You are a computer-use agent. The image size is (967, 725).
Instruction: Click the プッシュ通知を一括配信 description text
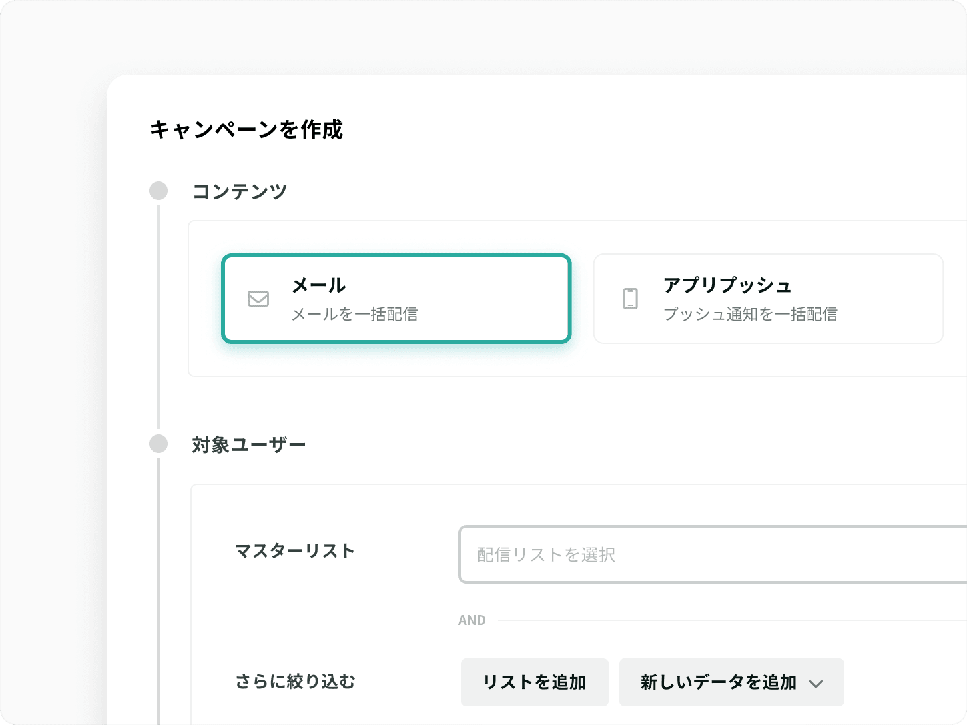pos(751,314)
